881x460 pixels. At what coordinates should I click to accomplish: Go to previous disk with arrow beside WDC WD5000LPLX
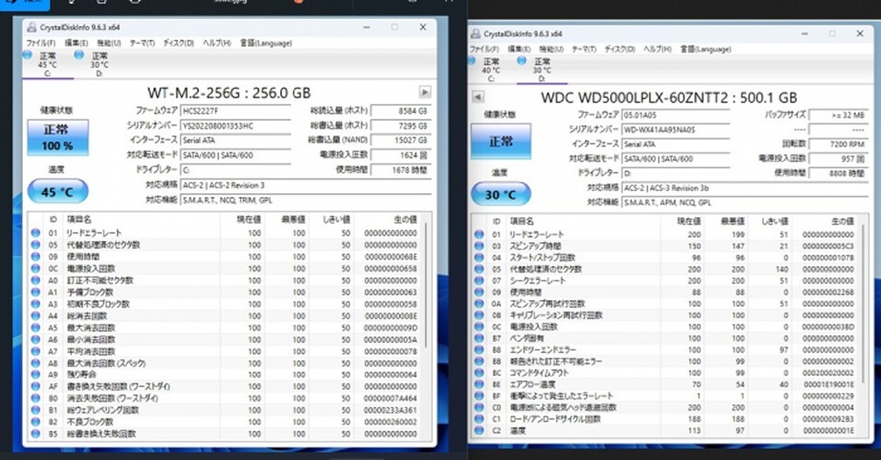click(x=477, y=97)
